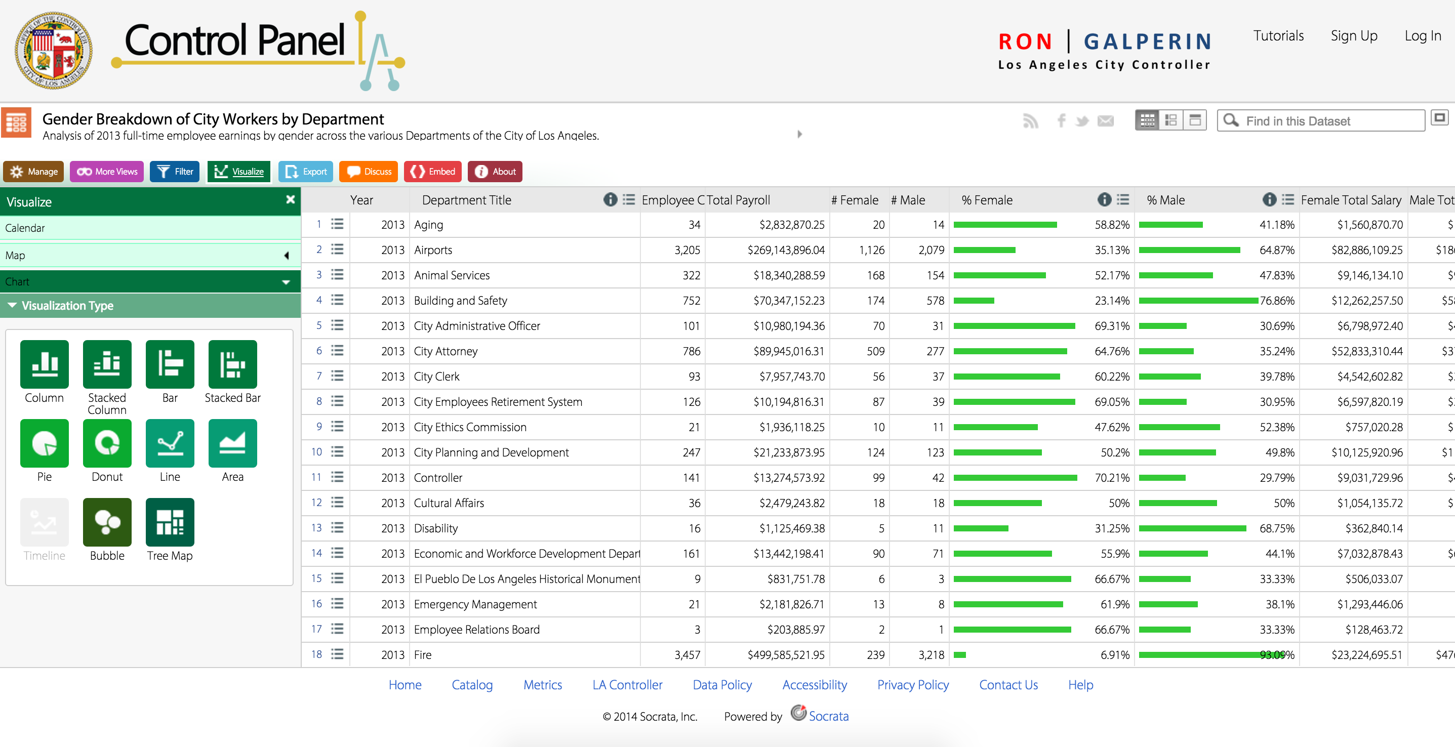The height and width of the screenshot is (747, 1455).
Task: Switch to table grid view
Action: click(x=1147, y=120)
